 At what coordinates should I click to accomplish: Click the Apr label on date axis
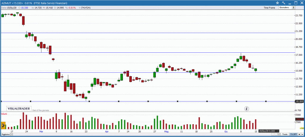[x=107, y=132]
